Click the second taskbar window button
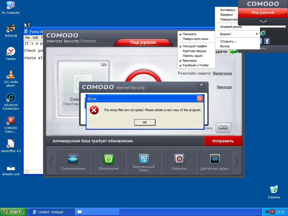 click(97, 212)
